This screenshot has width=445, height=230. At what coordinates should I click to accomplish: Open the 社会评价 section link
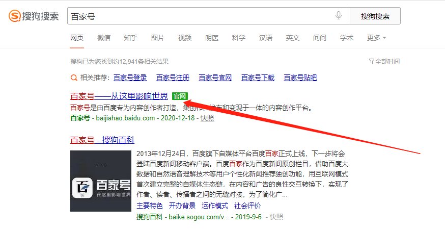coord(247,206)
